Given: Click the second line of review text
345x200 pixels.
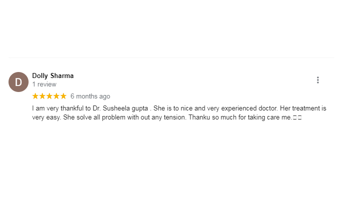Looking at the screenshot, I should (167, 117).
